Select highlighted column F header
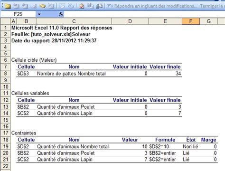 tap(191, 21)
